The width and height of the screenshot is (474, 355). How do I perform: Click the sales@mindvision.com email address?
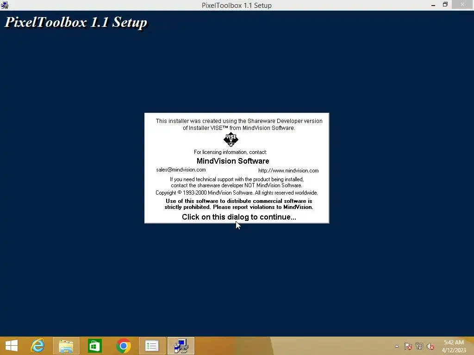[x=181, y=170]
